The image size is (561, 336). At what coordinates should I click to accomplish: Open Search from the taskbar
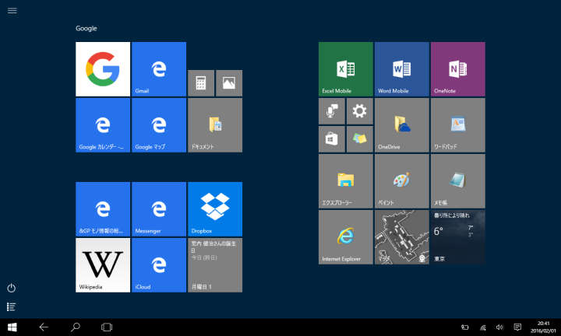[x=75, y=327]
